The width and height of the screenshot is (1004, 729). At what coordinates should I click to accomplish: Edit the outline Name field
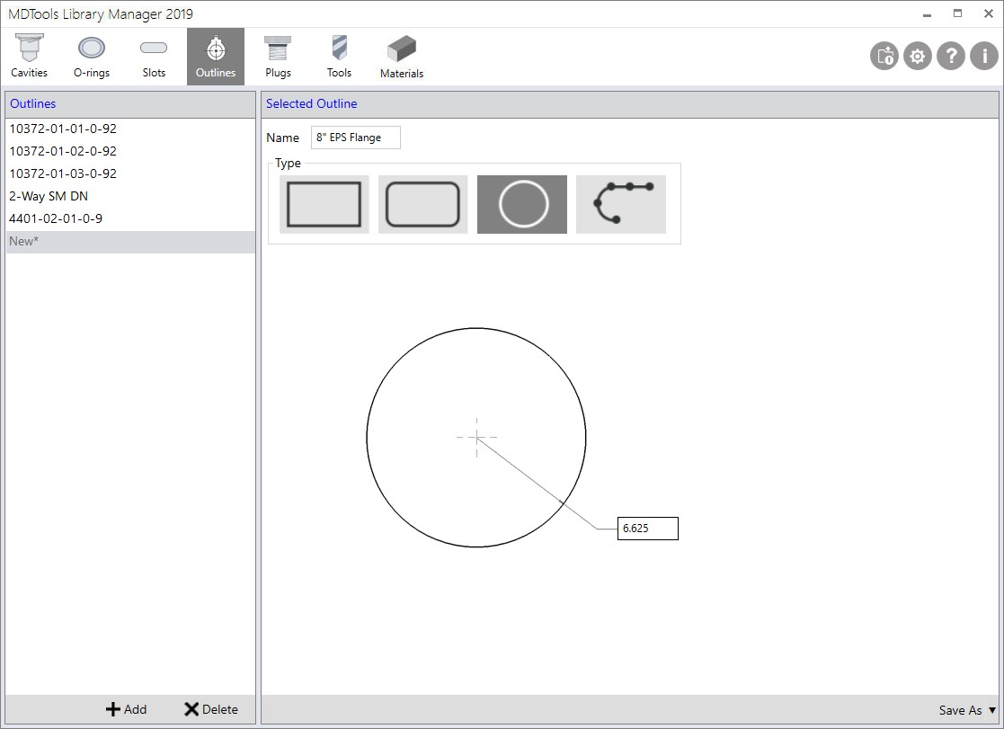[x=356, y=138]
